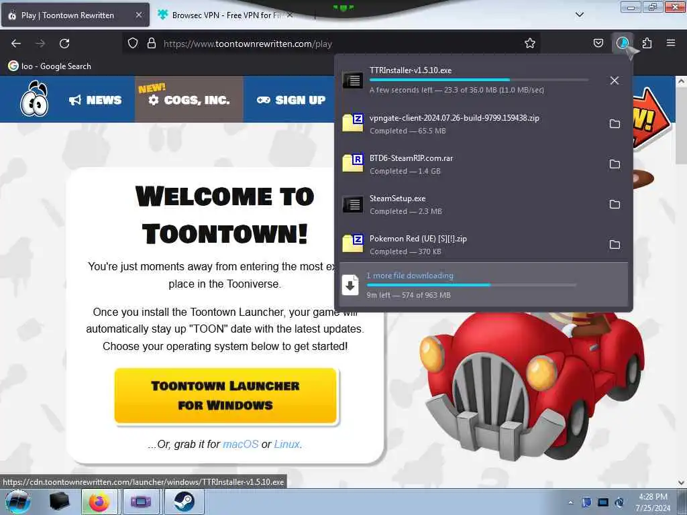Open the Windows Start menu orb
Image resolution: width=687 pixels, height=515 pixels.
pos(18,502)
